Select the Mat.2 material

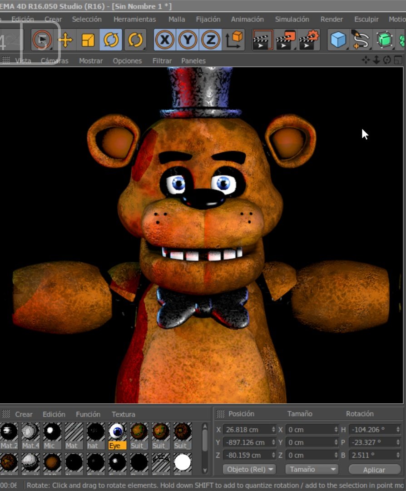tap(9, 436)
